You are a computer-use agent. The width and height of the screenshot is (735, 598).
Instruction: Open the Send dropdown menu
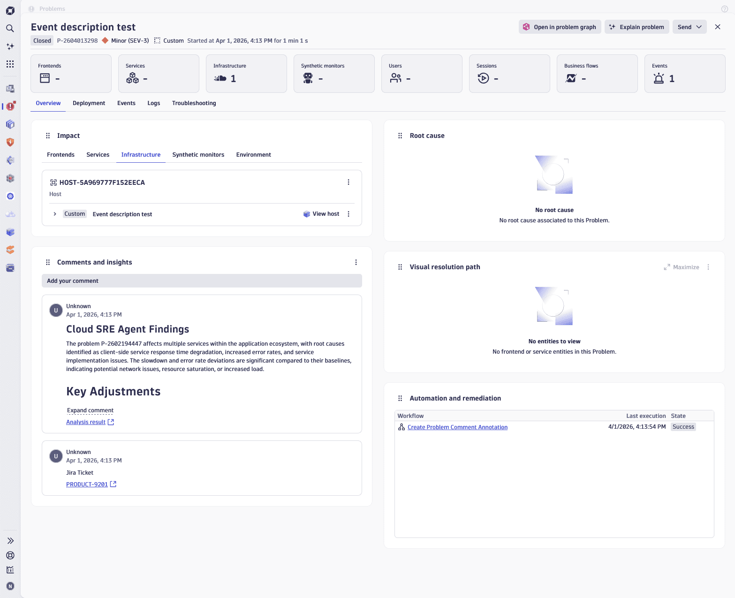pos(699,27)
